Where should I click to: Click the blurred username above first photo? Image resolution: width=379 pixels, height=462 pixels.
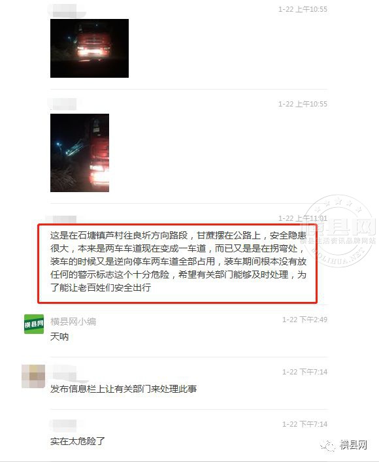67,11
